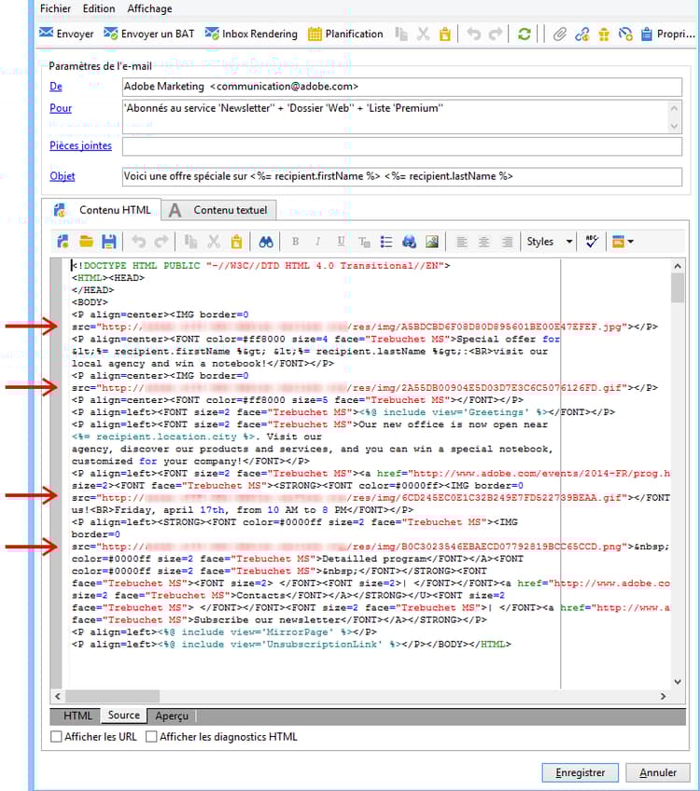The width and height of the screenshot is (700, 791).
Task: Click the font text size icon
Action: (364, 243)
